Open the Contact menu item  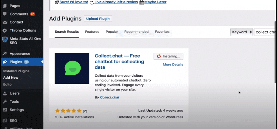click(16, 22)
